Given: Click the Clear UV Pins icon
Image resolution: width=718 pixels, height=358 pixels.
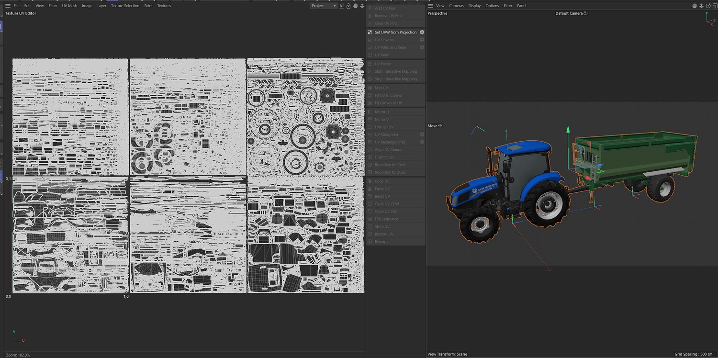Looking at the screenshot, I should 370,23.
